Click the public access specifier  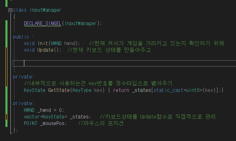[21, 37]
